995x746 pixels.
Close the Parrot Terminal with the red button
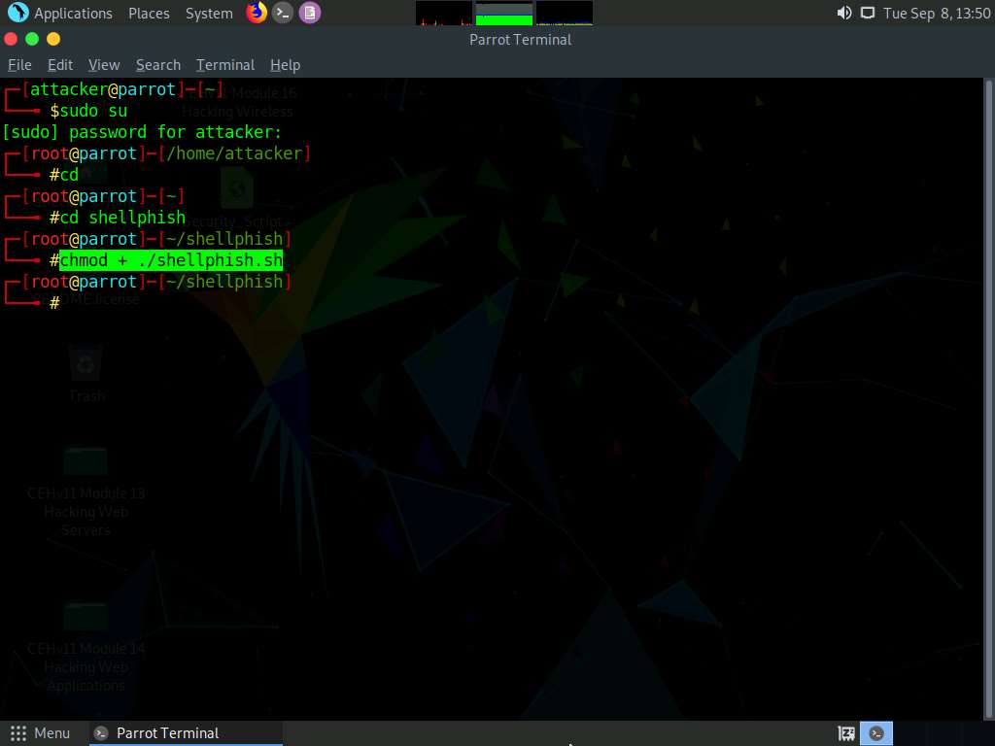point(11,39)
